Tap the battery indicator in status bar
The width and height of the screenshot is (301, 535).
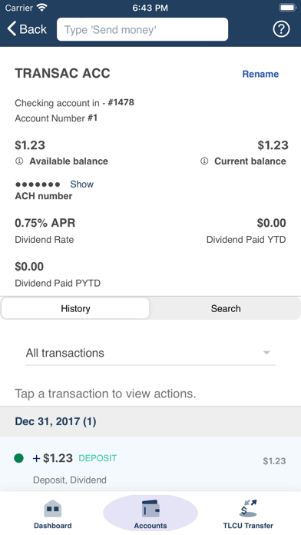click(287, 8)
